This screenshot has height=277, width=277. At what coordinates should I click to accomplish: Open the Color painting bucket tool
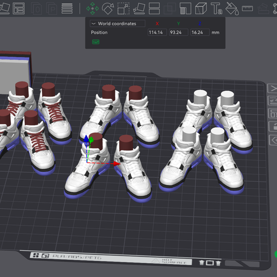point(232,9)
